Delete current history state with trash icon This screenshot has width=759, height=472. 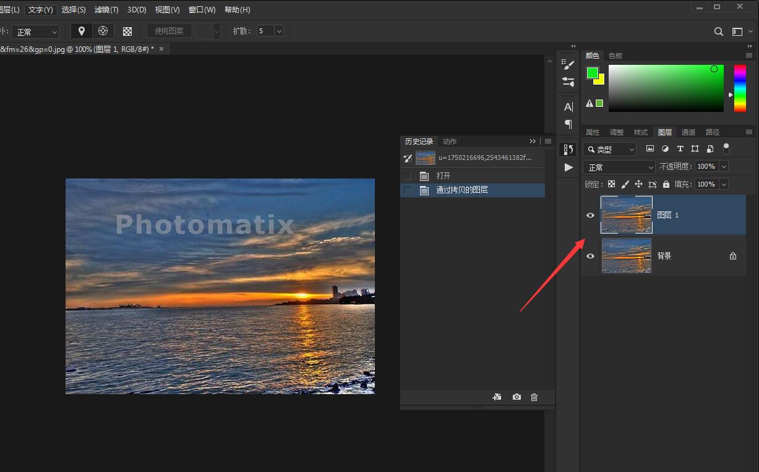click(x=534, y=397)
